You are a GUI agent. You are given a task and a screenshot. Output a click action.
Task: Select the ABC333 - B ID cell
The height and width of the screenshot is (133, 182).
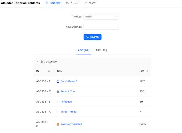43,102
